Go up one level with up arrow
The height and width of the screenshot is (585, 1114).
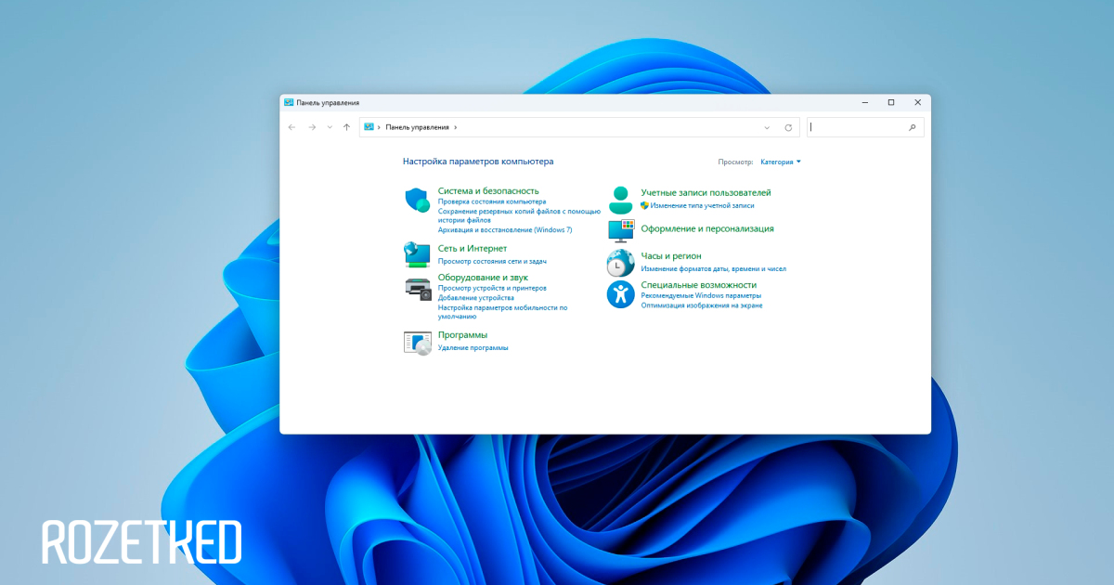click(x=346, y=127)
